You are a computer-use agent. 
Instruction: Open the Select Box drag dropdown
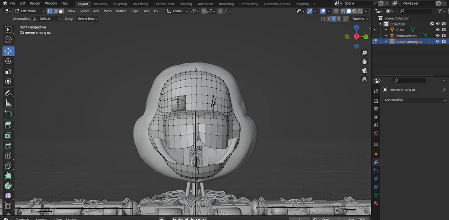tap(87, 19)
